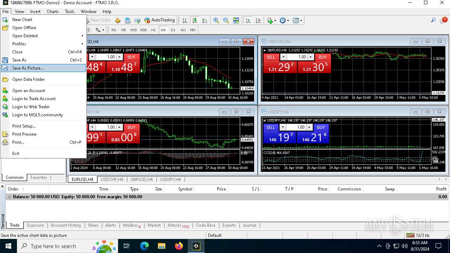Open the arrows objects dropdown

click(x=100, y=30)
